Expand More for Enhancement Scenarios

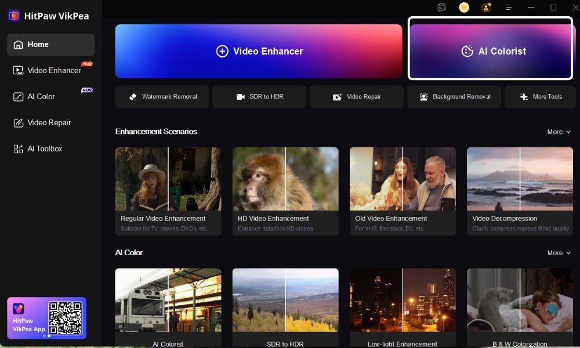[559, 132]
